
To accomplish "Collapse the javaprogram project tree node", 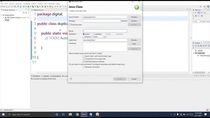I will 1,15.
